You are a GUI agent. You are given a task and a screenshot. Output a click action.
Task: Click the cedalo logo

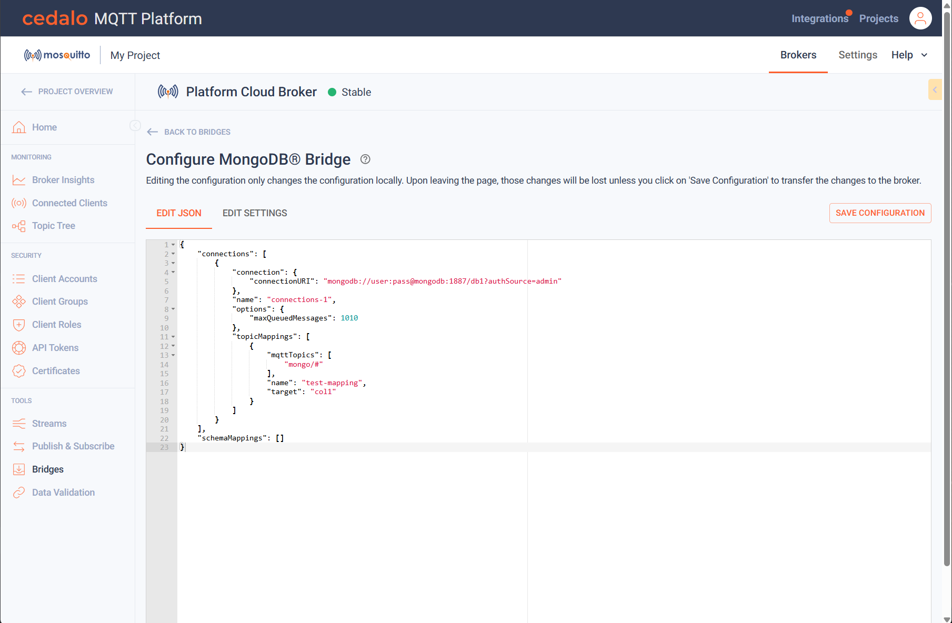pos(55,18)
